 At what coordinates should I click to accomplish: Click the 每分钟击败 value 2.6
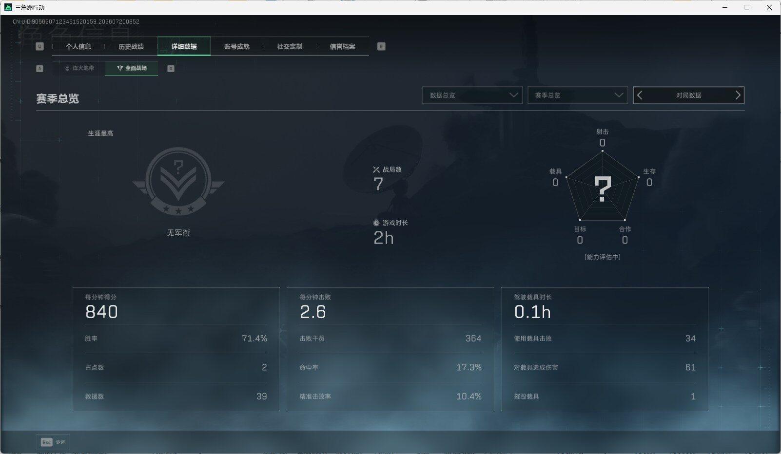(x=313, y=312)
